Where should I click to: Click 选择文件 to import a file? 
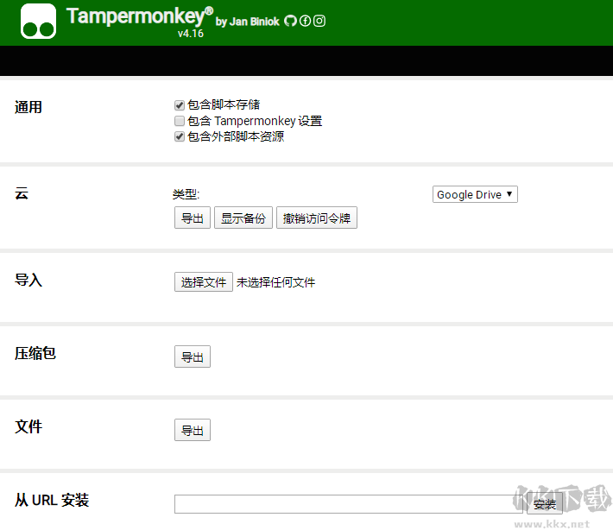tap(204, 282)
